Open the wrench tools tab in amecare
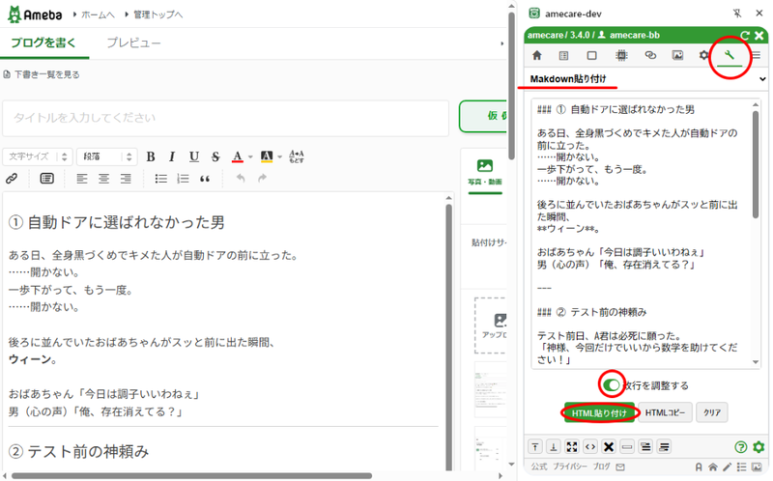The image size is (773, 481). 730,56
